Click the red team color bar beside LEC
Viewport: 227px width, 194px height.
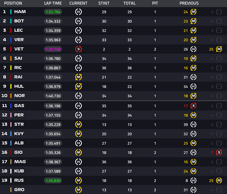[x=11, y=30]
